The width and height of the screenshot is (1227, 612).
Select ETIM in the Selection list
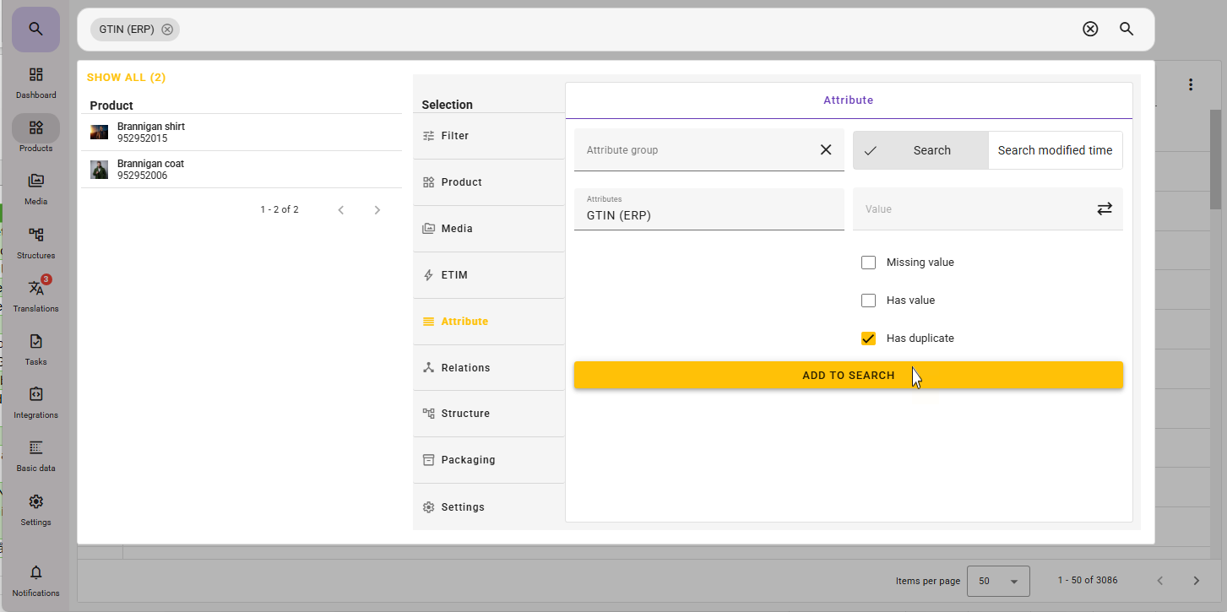[x=454, y=275]
